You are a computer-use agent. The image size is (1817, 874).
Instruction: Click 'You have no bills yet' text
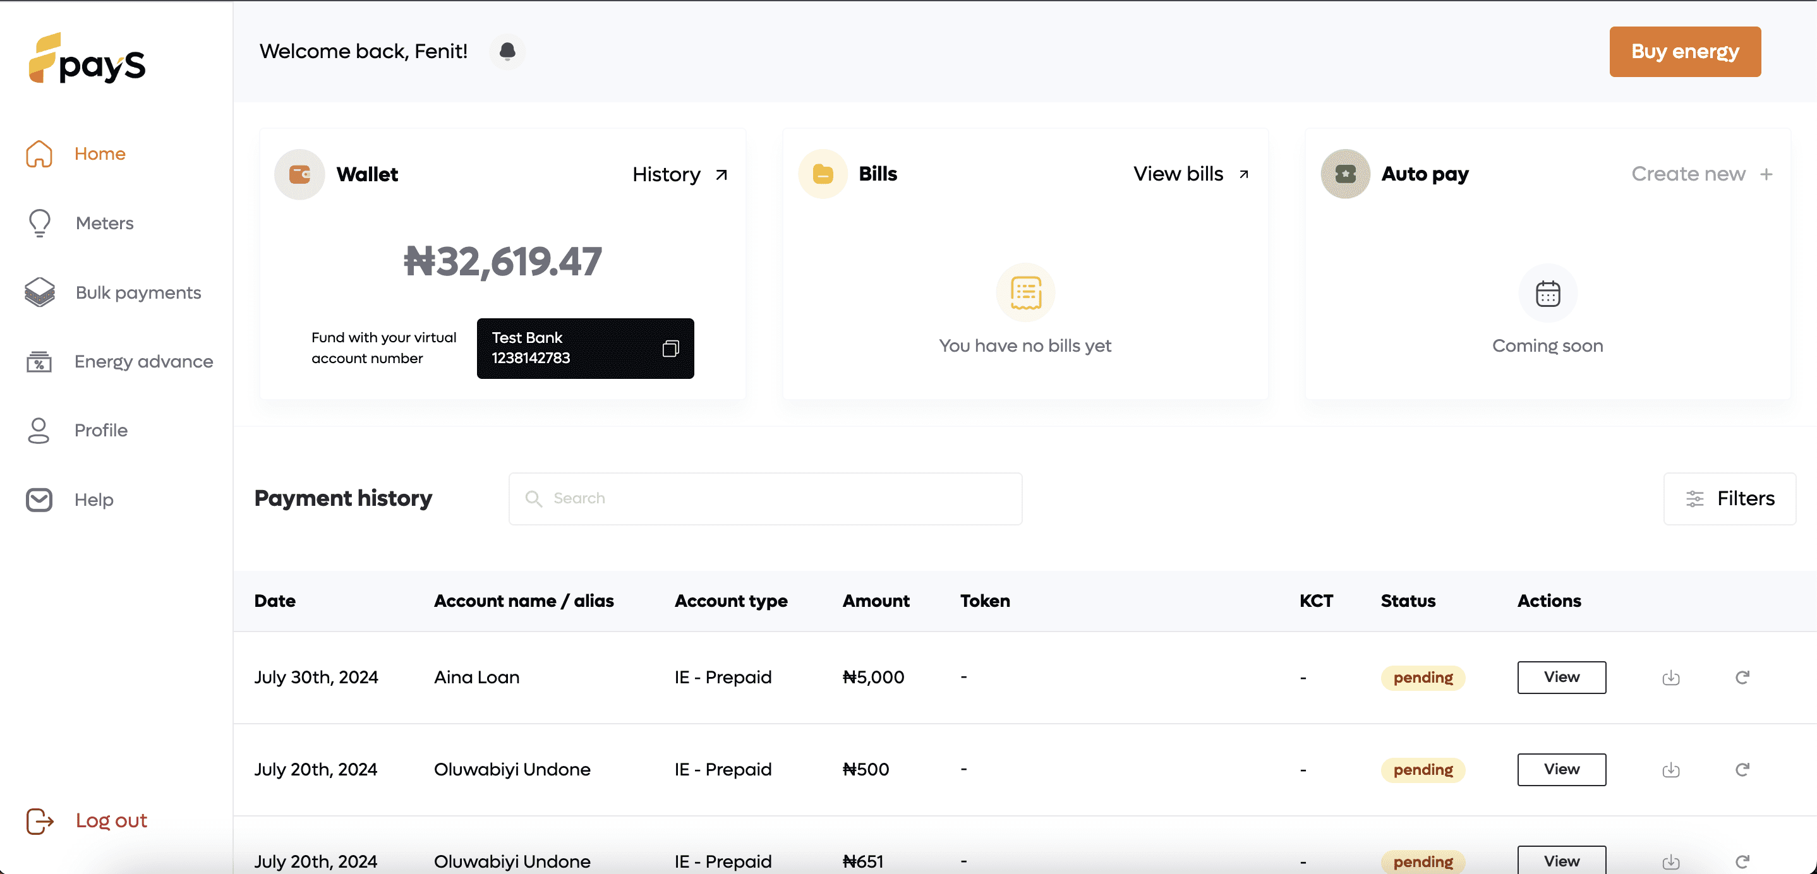[x=1025, y=345]
